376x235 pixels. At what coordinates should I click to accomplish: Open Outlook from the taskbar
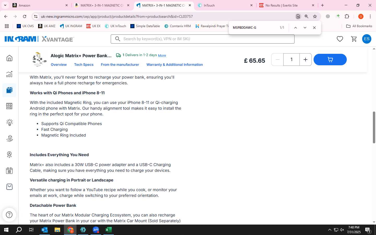45,230
